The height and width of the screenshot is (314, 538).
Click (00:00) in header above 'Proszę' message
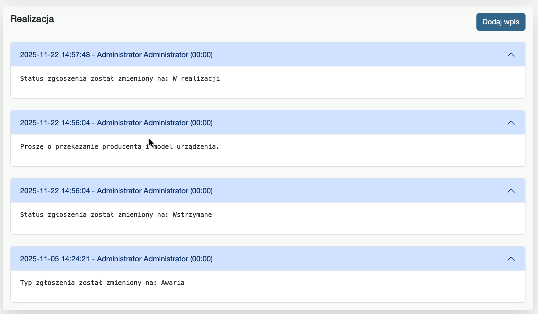[201, 123]
